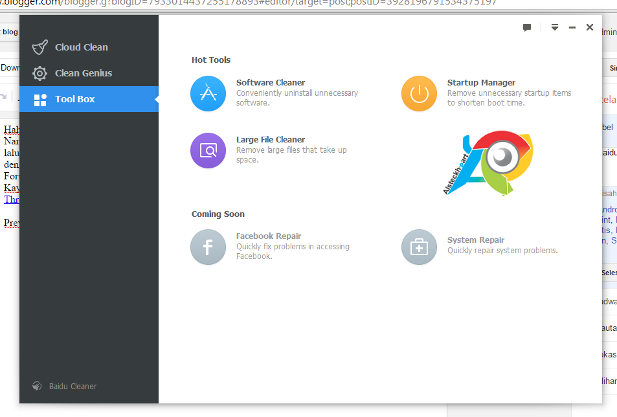Select the Tool Box tab label
The width and height of the screenshot is (617, 417).
74,99
